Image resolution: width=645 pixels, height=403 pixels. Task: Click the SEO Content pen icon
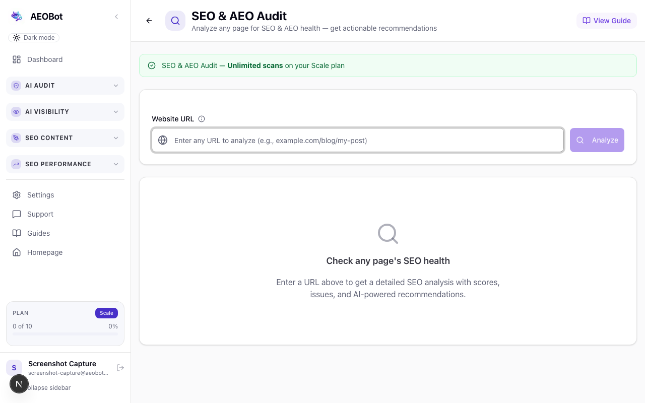(x=16, y=138)
